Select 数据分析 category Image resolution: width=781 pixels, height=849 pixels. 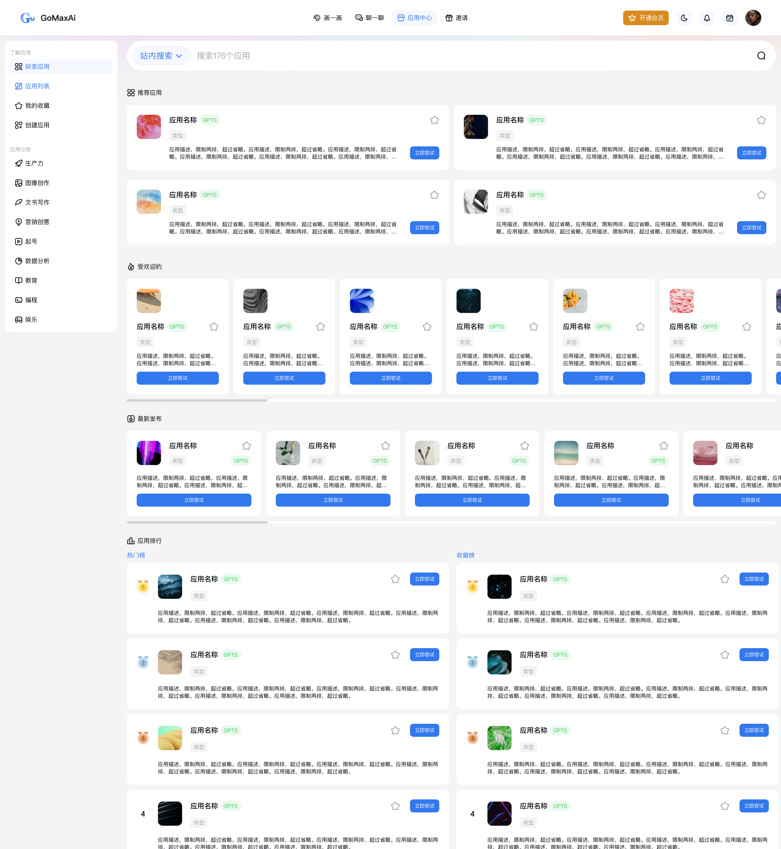point(37,261)
